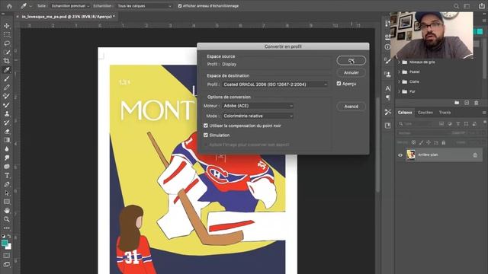This screenshot has height=274, width=488.
Task: Select the document tab in_levesque_ma_ps.psd
Action: pyautogui.click(x=69, y=17)
